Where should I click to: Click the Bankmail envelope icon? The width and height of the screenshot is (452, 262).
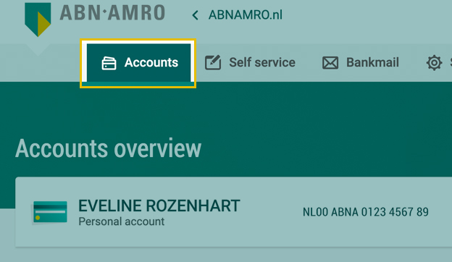(330, 63)
